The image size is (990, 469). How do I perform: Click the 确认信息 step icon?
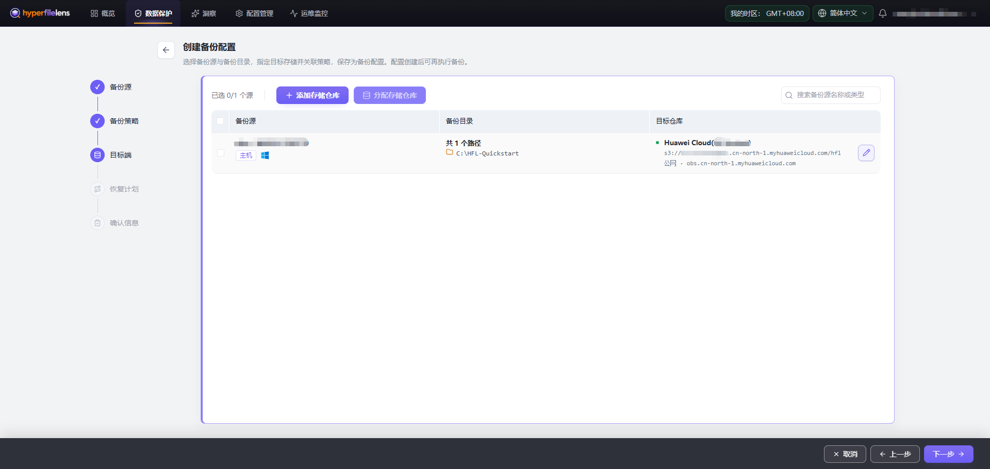point(97,223)
